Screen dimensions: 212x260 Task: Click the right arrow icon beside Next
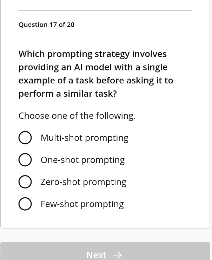118,255
